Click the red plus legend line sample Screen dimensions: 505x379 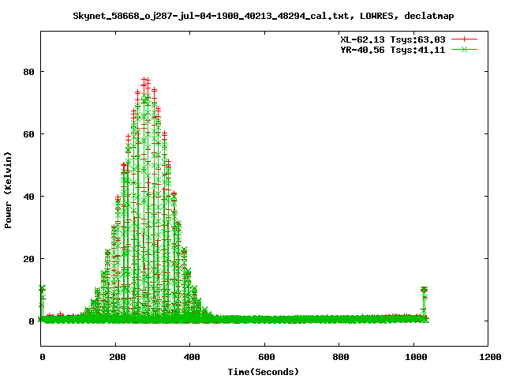pyautogui.click(x=464, y=39)
